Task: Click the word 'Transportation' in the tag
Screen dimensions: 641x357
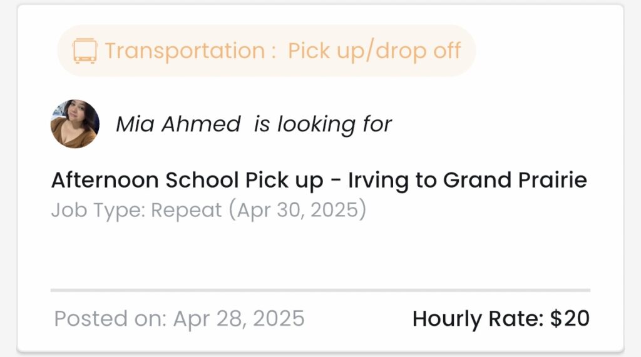Action: [x=185, y=51]
